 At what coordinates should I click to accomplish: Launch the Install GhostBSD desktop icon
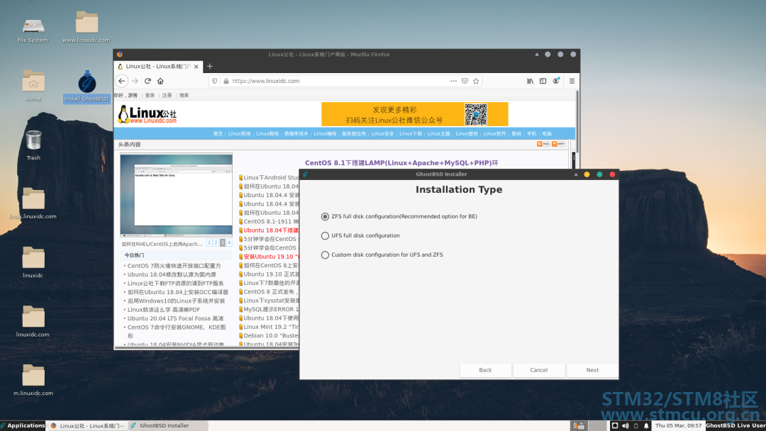(87, 87)
